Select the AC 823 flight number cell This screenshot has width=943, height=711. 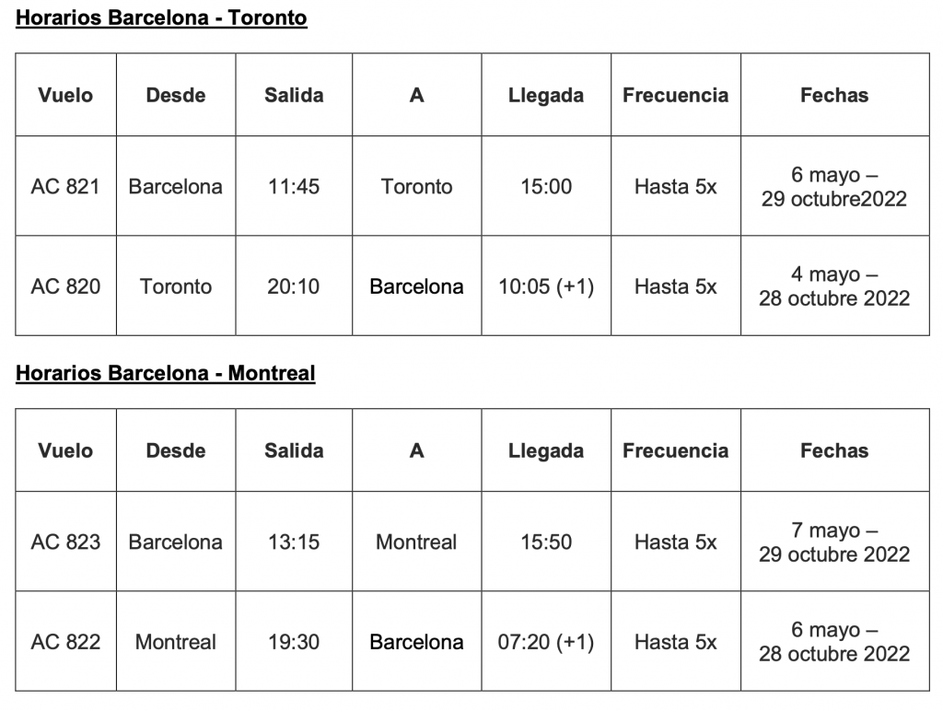65,542
